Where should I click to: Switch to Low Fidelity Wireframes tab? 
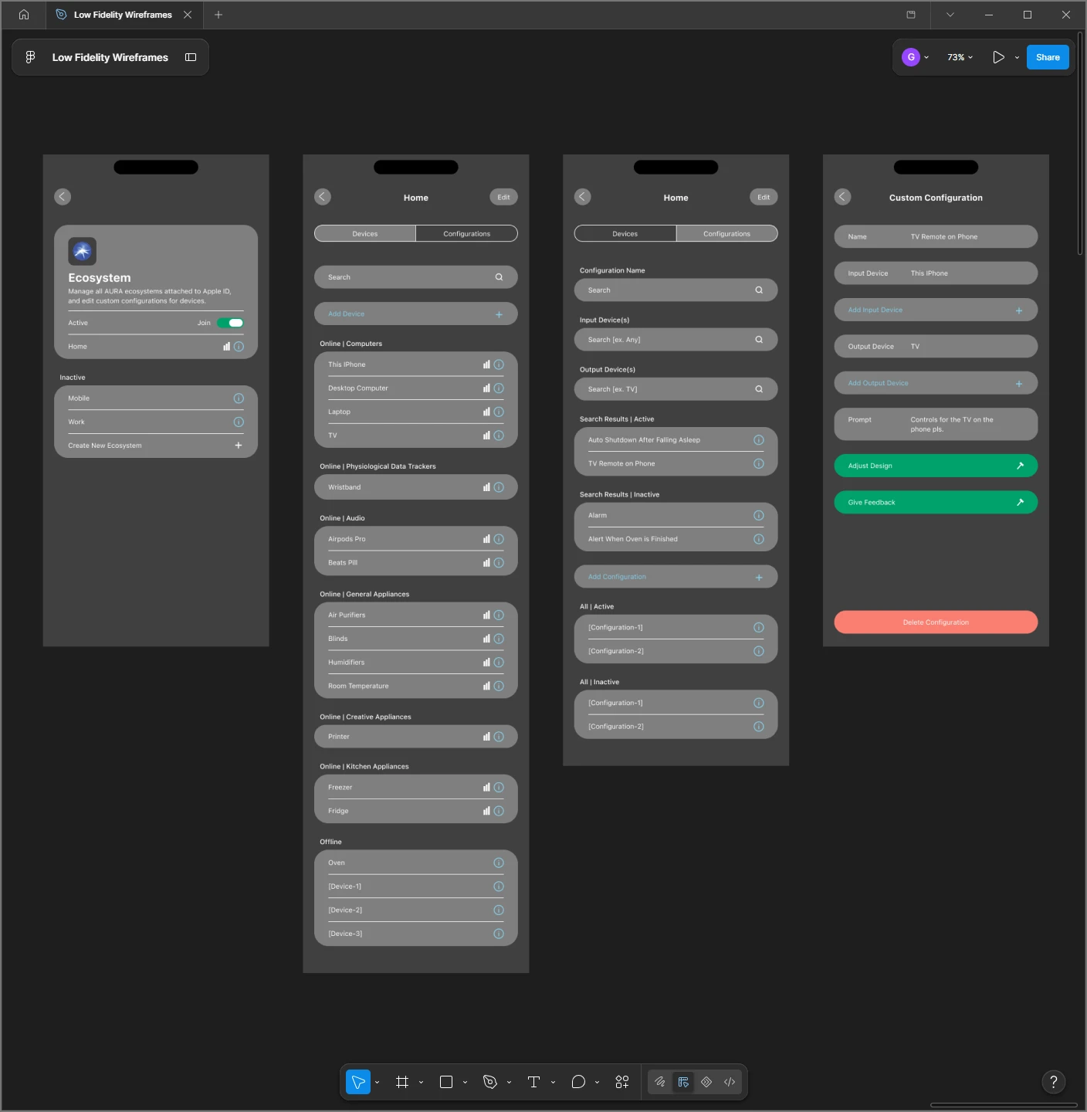coord(123,15)
